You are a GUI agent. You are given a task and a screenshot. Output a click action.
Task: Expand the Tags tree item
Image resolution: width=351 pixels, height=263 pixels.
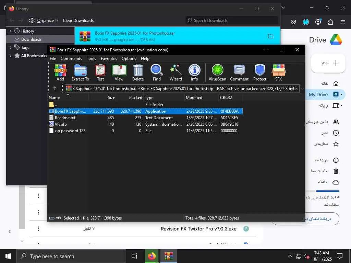coord(10,47)
